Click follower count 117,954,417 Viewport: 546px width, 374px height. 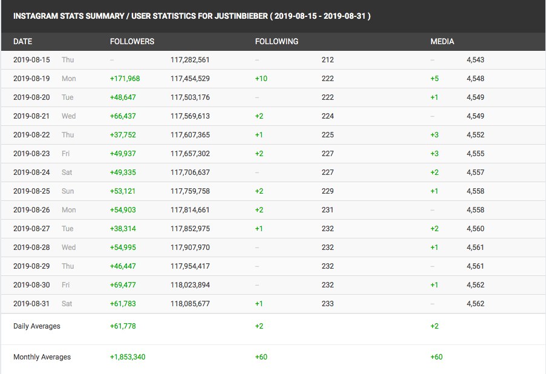click(x=190, y=267)
